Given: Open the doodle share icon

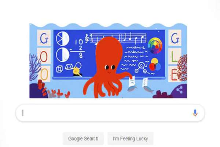Looking at the screenshot, I should (x=179, y=89).
